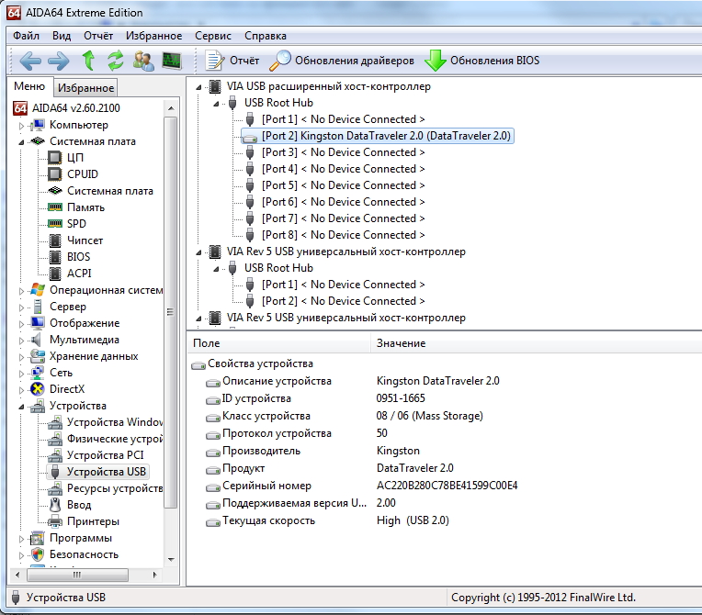The height and width of the screenshot is (615, 702).
Task: Click the sidebar vertical scrollbar thumb
Action: tap(171, 312)
